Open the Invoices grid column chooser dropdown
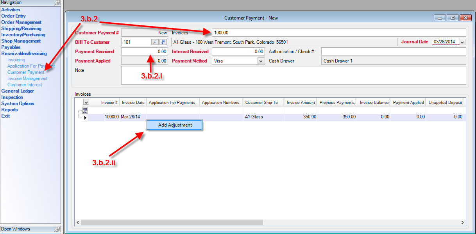The width and height of the screenshot is (476, 234). click(x=86, y=102)
